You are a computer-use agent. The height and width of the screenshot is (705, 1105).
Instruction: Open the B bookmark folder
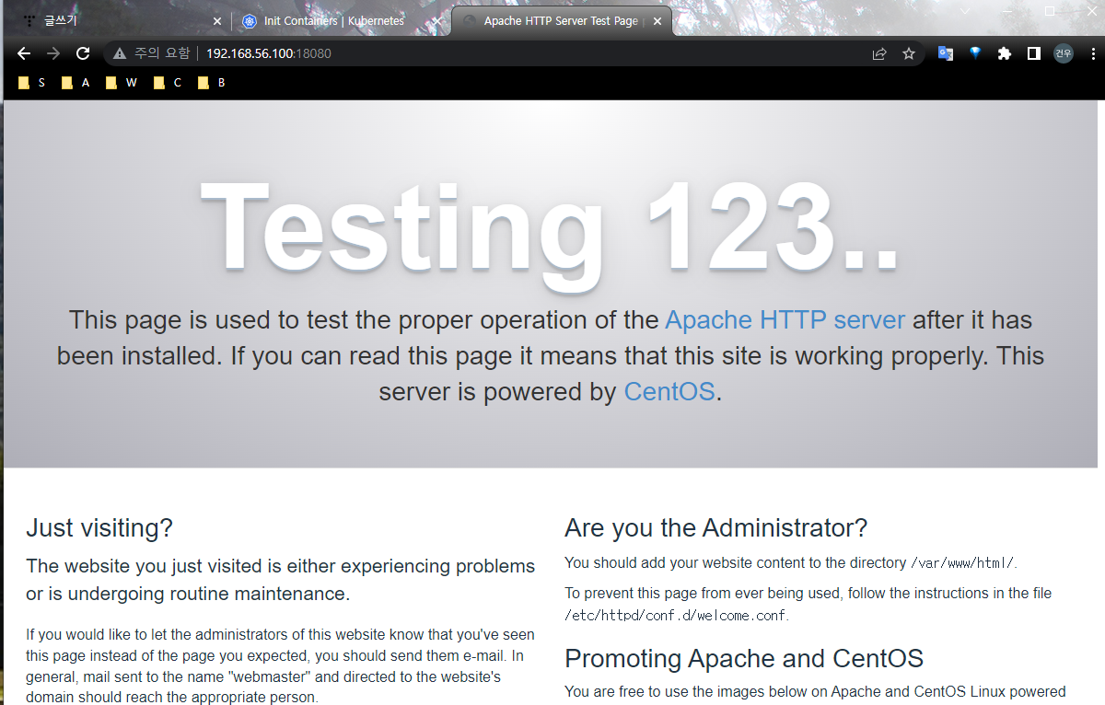pyautogui.click(x=212, y=83)
